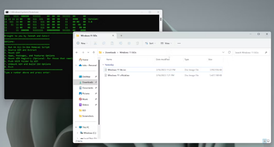
Task: Click the Share icon in toolbar
Action: [129, 43]
